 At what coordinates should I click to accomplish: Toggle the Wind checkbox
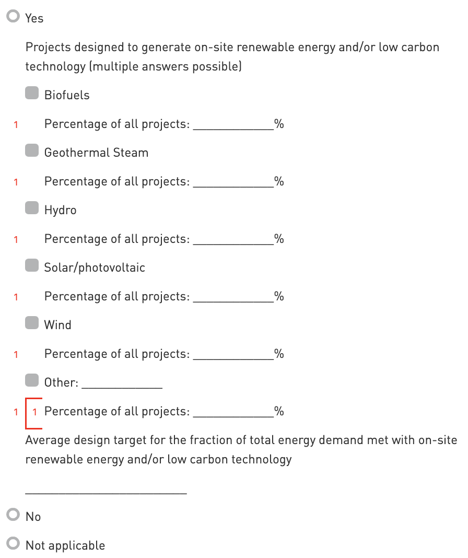[x=32, y=323]
